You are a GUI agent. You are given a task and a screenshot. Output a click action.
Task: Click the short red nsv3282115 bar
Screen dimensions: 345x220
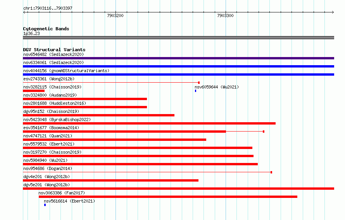(x=34, y=91)
